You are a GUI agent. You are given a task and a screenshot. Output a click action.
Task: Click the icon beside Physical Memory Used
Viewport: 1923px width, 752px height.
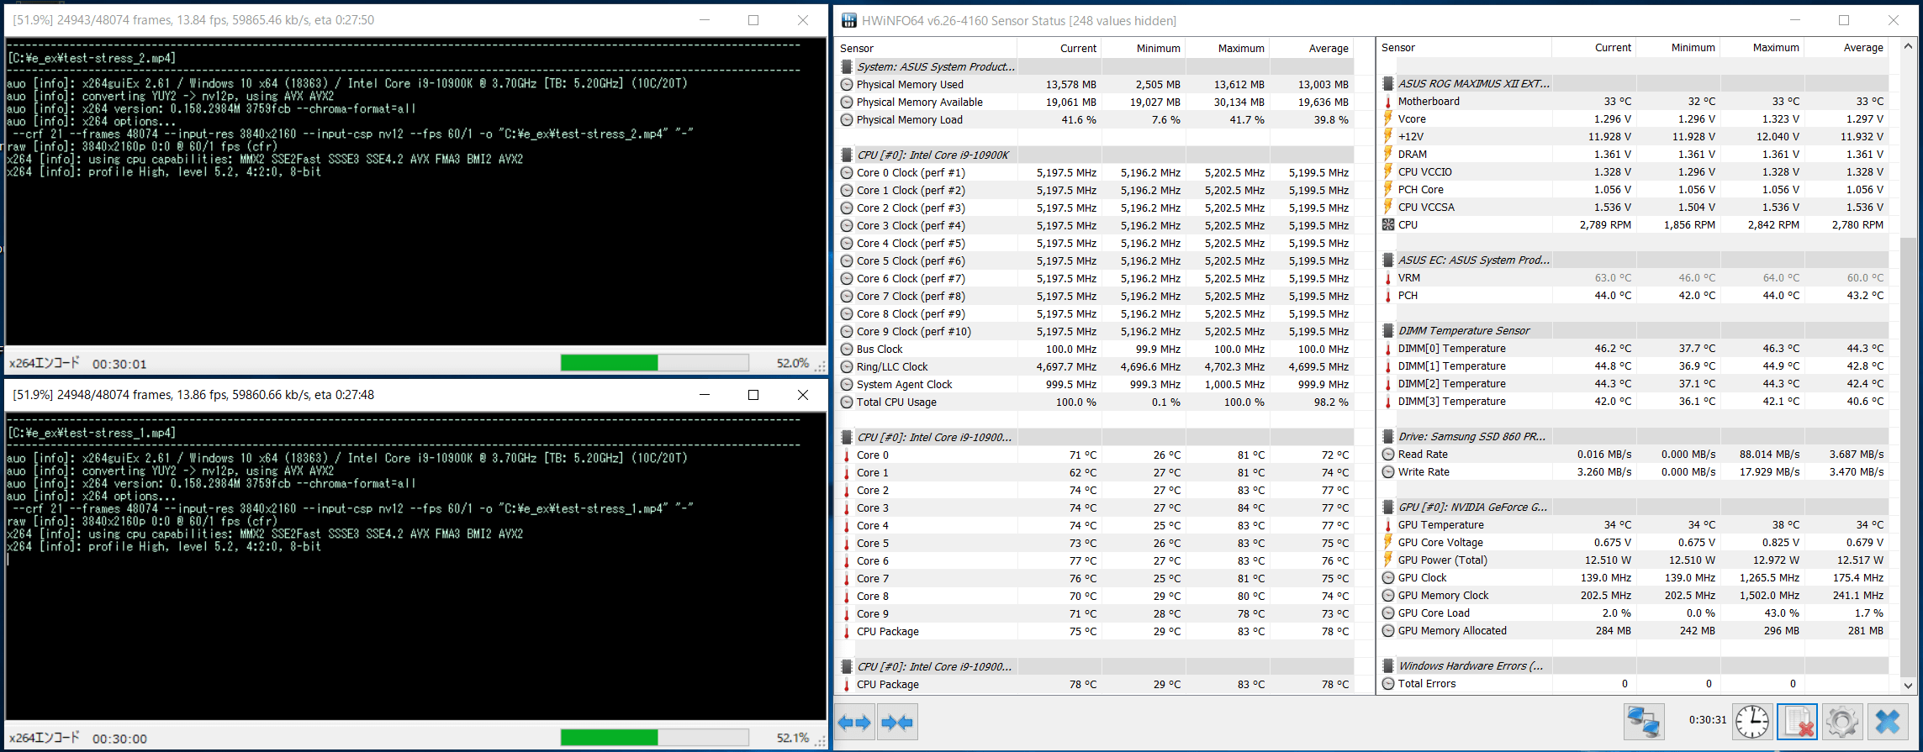(x=847, y=85)
